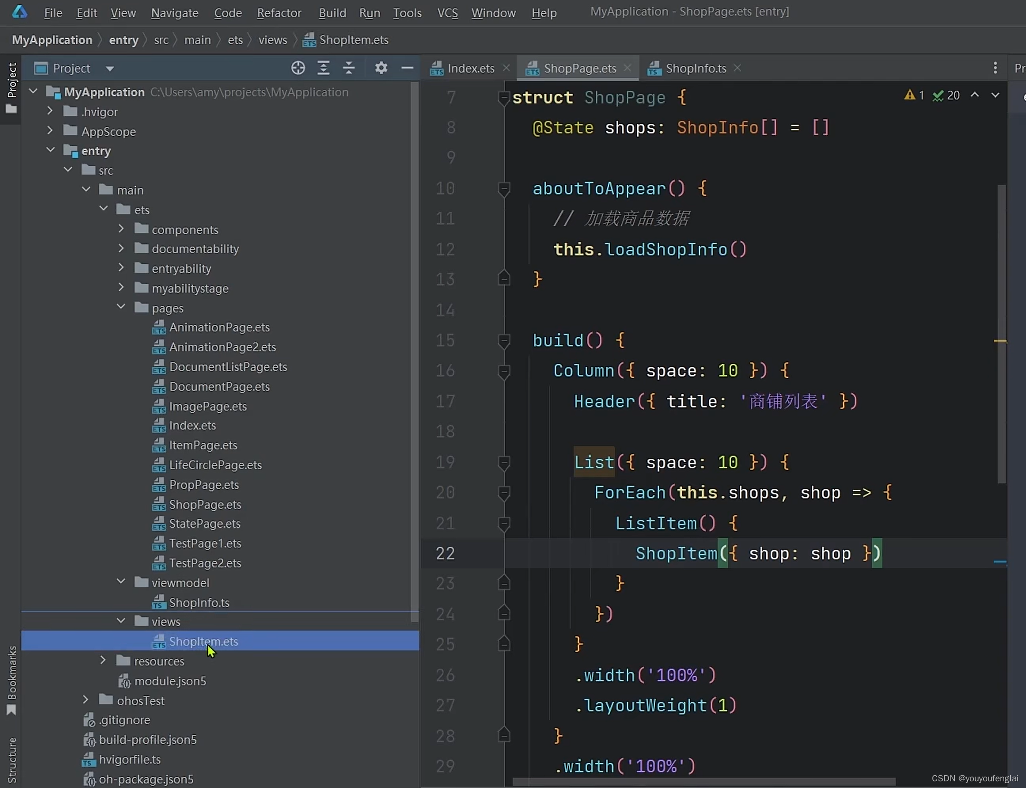Open Project panel settings gear
Image resolution: width=1026 pixels, height=788 pixels.
point(381,68)
